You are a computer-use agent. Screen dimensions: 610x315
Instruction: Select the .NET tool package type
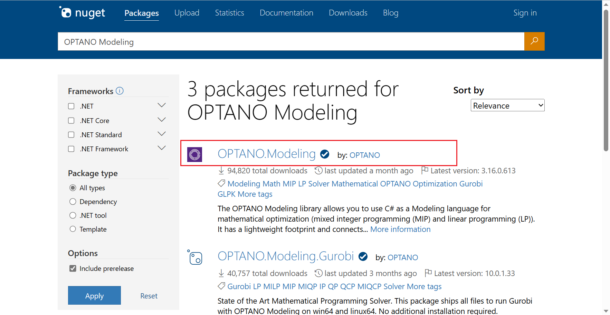click(73, 215)
